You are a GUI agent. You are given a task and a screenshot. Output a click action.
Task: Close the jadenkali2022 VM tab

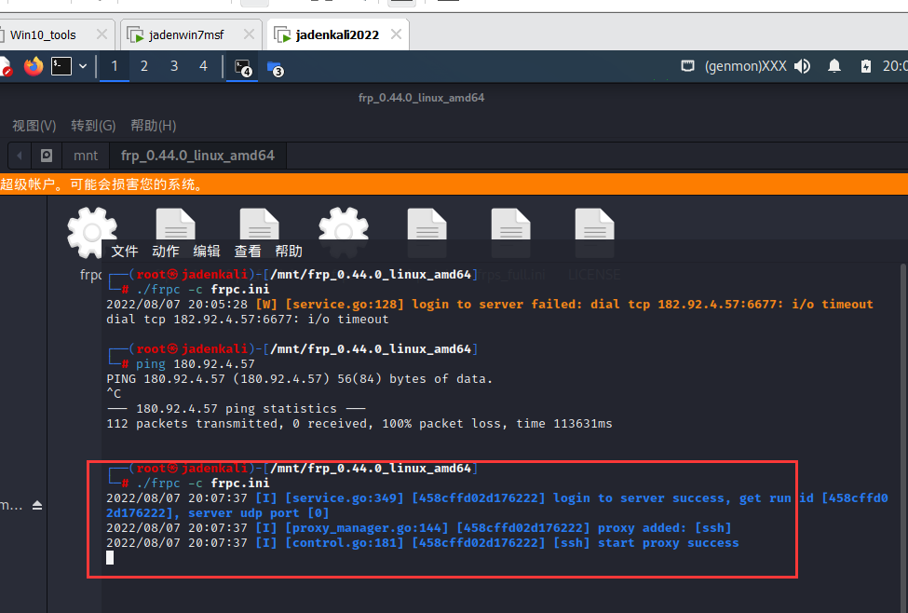click(396, 34)
